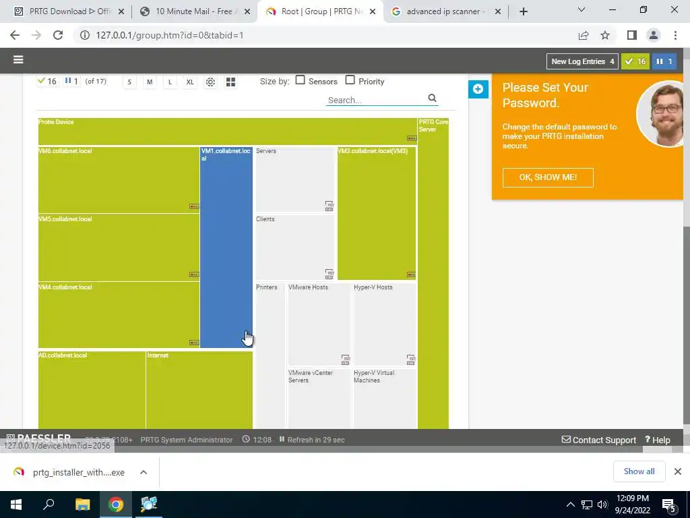Screen dimensions: 690x518
Task: Pause the Refresh in 29 sec countdown
Action: pyautogui.click(x=311, y=440)
